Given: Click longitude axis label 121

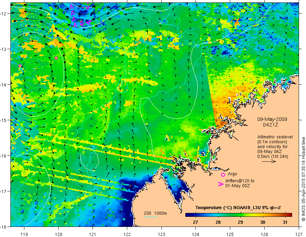Looking at the screenshot, I should coord(93,234).
